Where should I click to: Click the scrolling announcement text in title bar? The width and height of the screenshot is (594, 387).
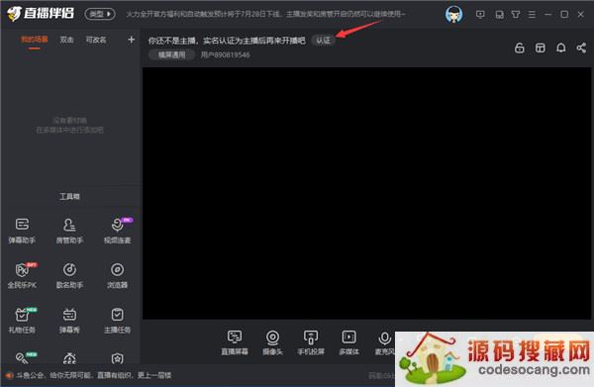click(265, 14)
